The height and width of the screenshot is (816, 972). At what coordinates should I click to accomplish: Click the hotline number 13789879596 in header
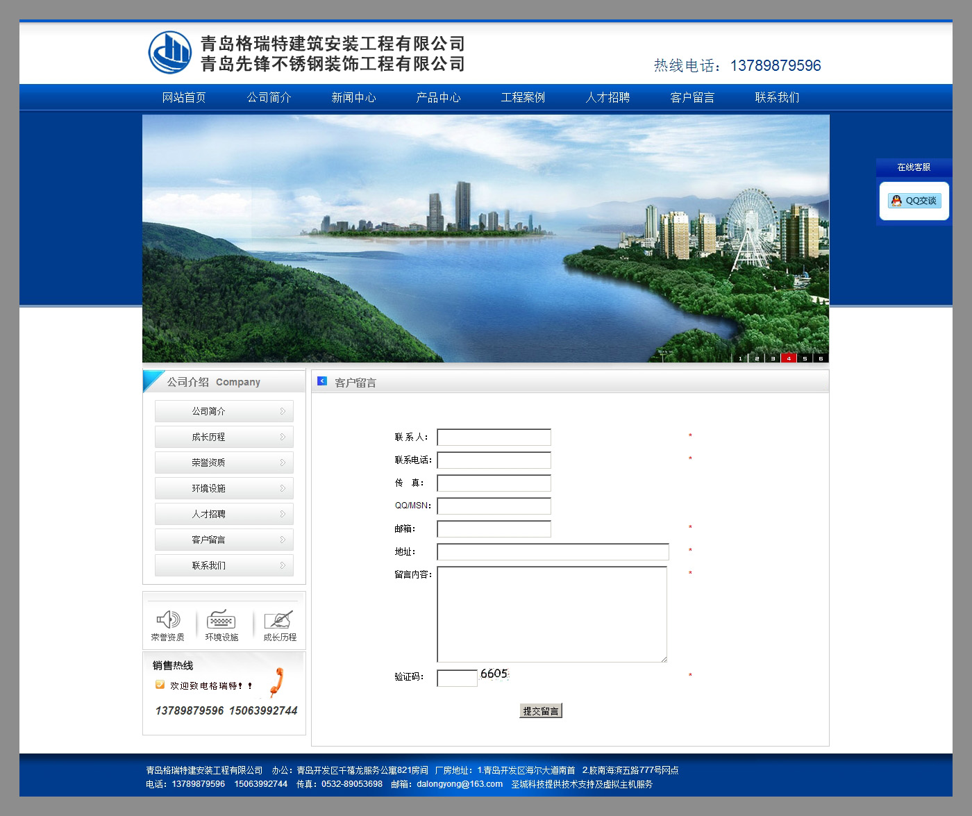pyautogui.click(x=776, y=65)
